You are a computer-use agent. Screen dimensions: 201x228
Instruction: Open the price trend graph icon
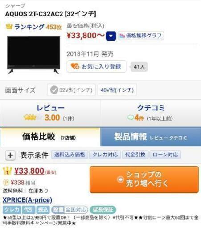(x=122, y=36)
